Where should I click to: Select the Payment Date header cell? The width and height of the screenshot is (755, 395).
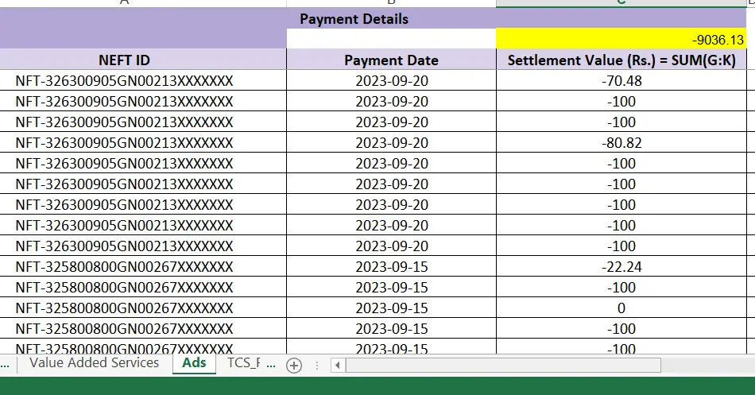coord(391,60)
